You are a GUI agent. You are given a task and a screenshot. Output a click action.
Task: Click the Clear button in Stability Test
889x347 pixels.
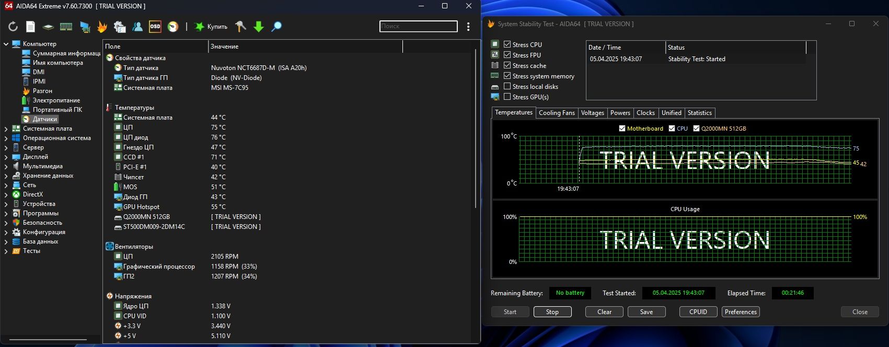[604, 312]
